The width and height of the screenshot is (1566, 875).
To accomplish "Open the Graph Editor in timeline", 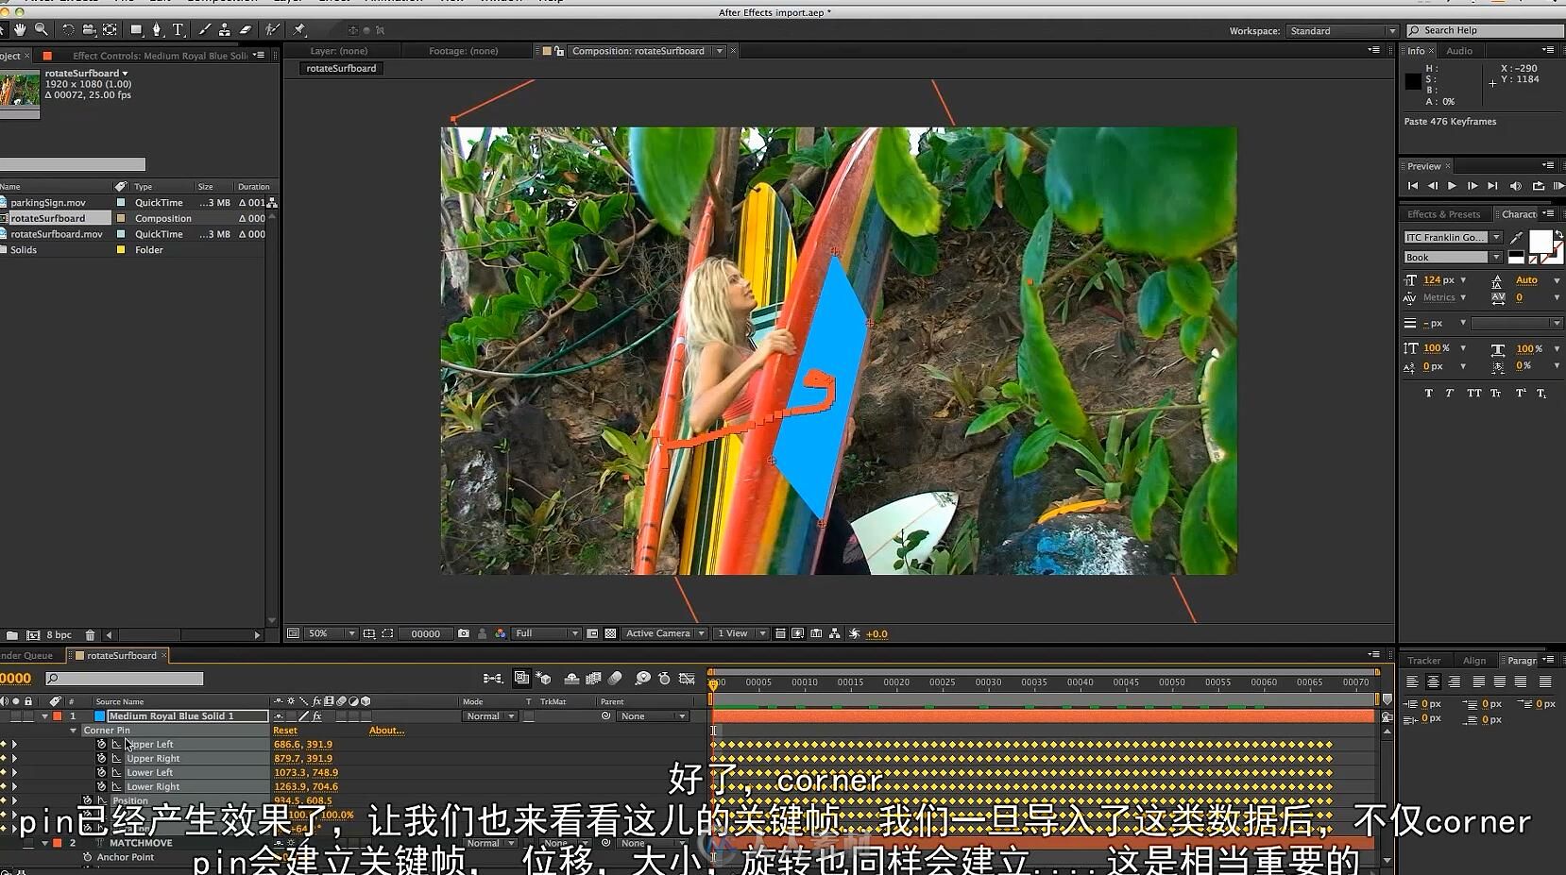I will click(x=688, y=678).
